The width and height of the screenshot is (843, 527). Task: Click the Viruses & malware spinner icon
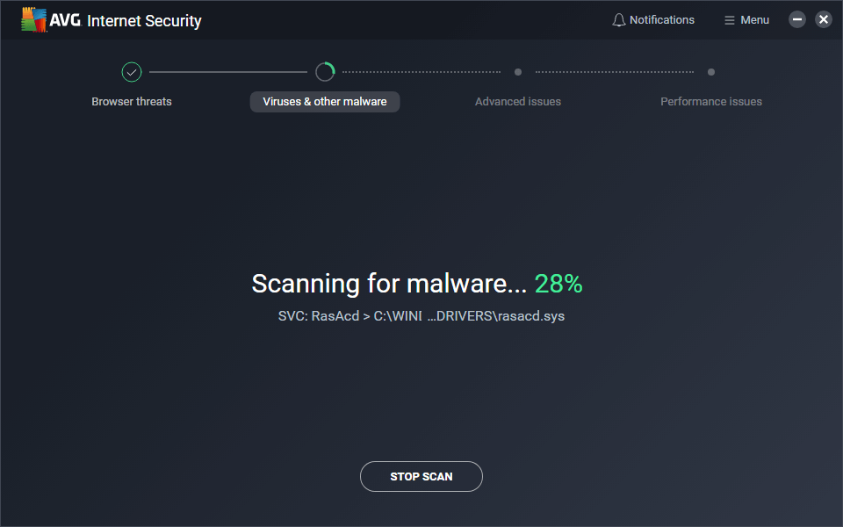click(x=325, y=72)
